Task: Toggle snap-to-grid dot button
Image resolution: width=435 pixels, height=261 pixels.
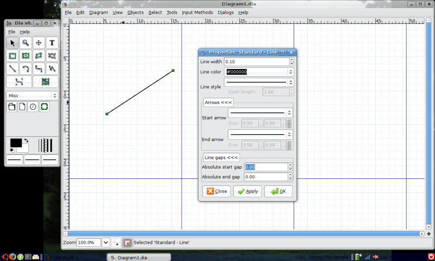Action: click(117, 243)
